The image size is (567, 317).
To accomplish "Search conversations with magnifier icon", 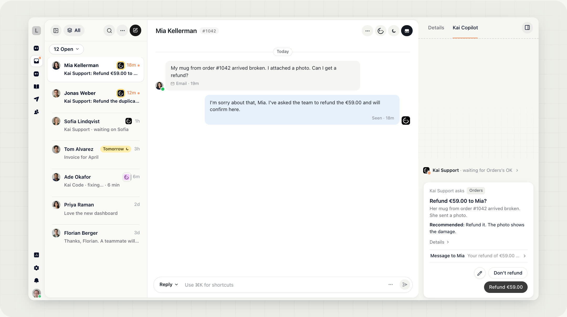I will pos(109,31).
